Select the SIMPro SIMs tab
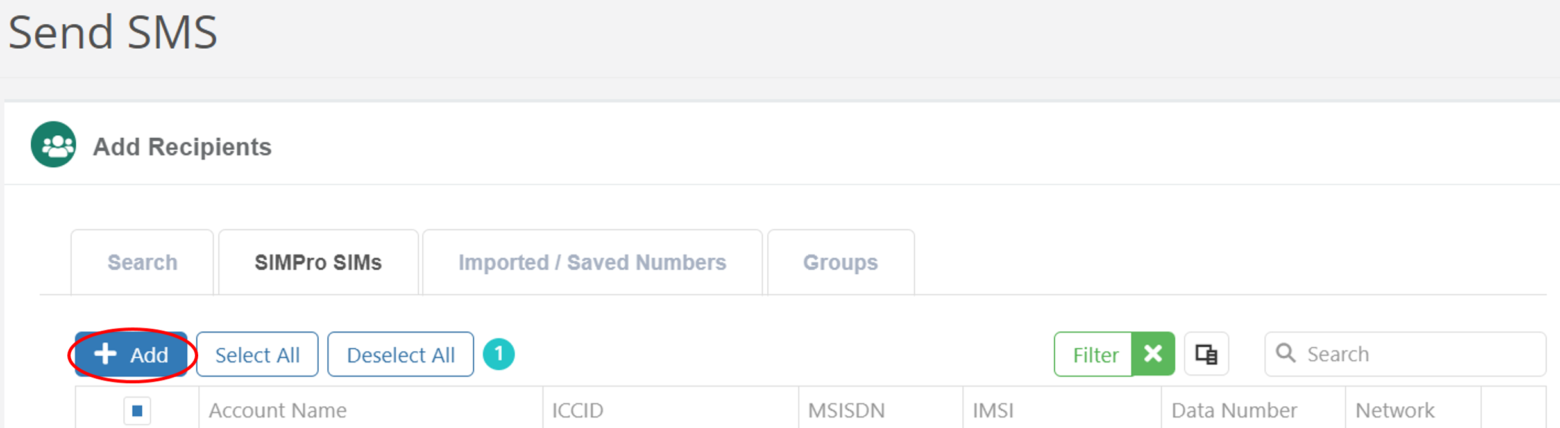 coord(318,261)
